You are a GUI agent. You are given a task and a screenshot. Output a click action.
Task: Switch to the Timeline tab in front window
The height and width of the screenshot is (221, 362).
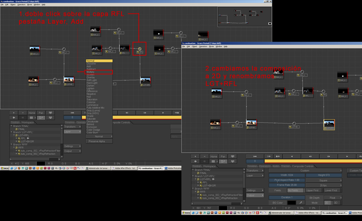tap(252, 166)
